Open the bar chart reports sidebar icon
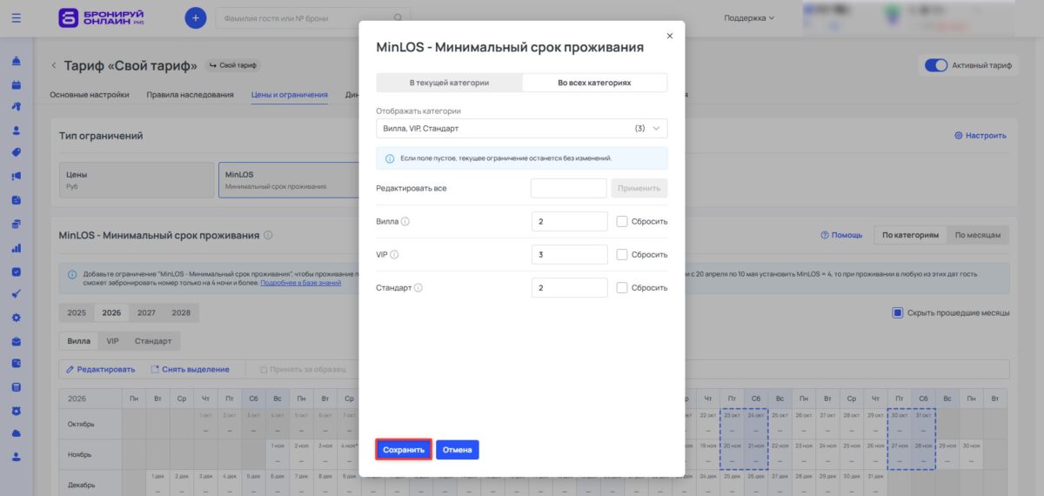Image resolution: width=1044 pixels, height=496 pixels. (x=16, y=248)
